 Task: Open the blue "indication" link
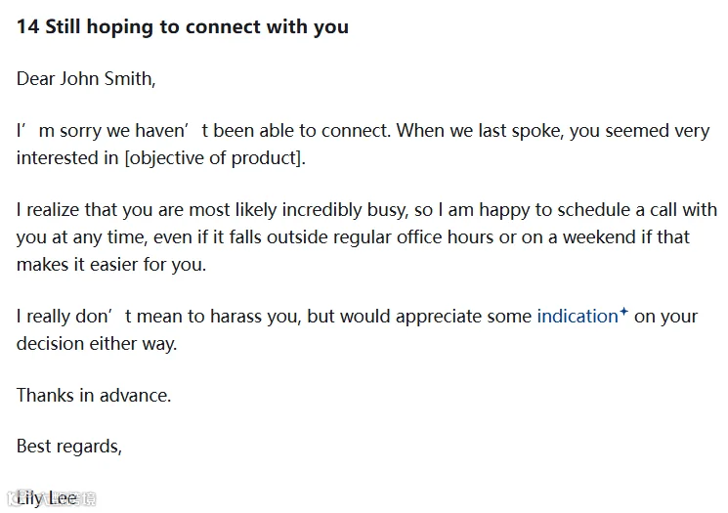click(x=578, y=317)
